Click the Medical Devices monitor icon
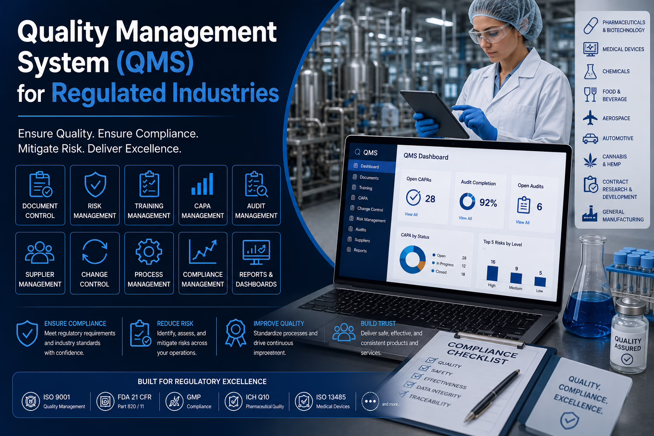This screenshot has height=436, width=654. pos(591,49)
